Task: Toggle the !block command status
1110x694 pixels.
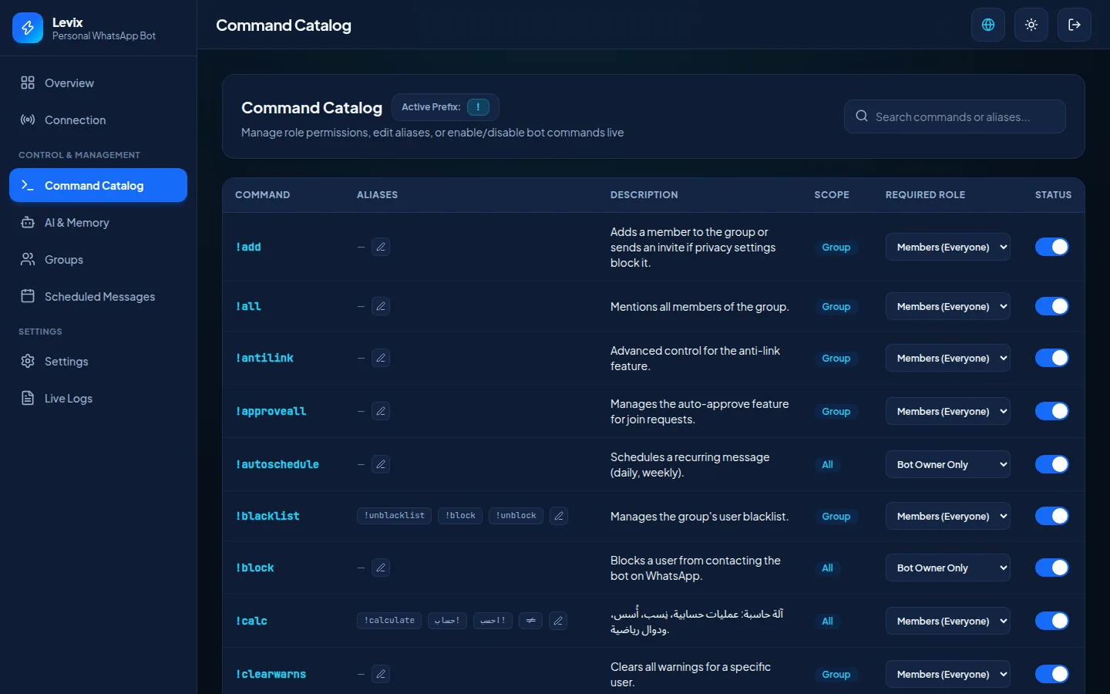Action: (1052, 568)
